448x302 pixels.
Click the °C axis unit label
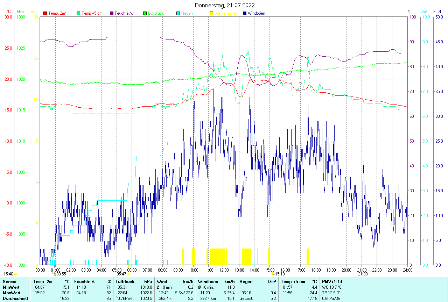pyautogui.click(x=9, y=12)
